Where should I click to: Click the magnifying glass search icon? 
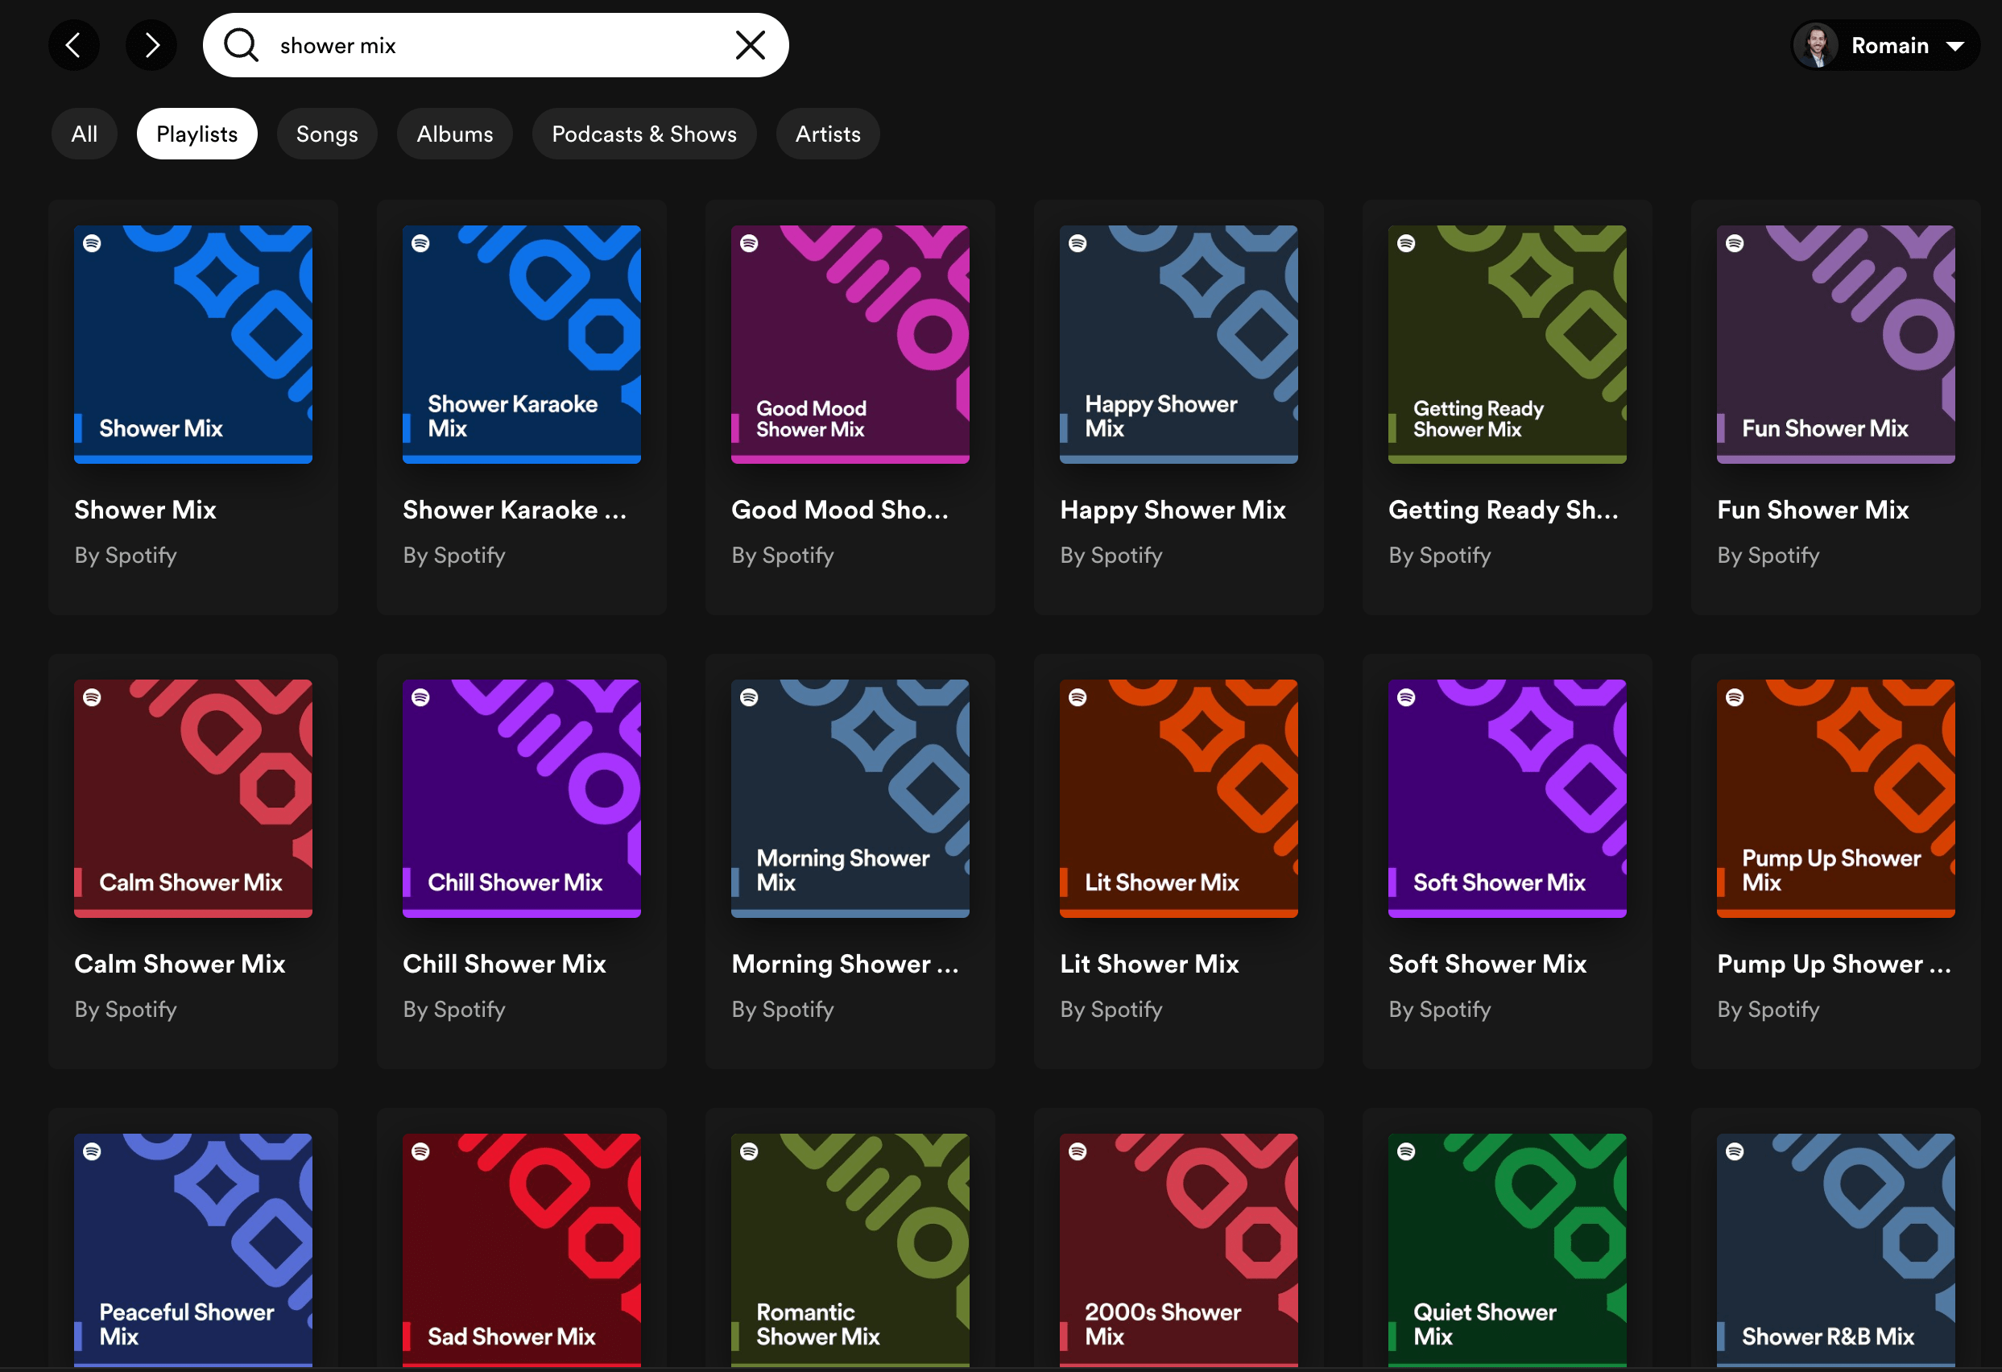click(242, 45)
